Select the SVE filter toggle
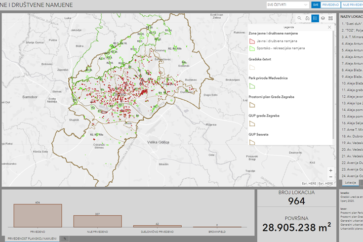The height and width of the screenshot is (242, 363). 316,5
